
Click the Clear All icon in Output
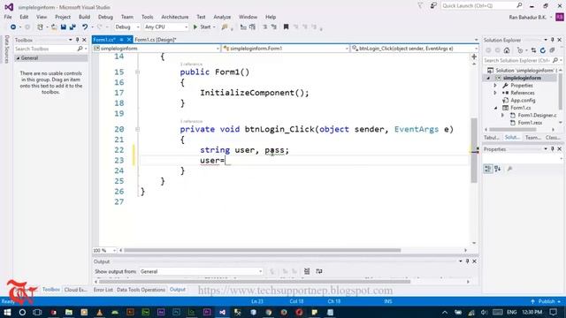(307, 271)
